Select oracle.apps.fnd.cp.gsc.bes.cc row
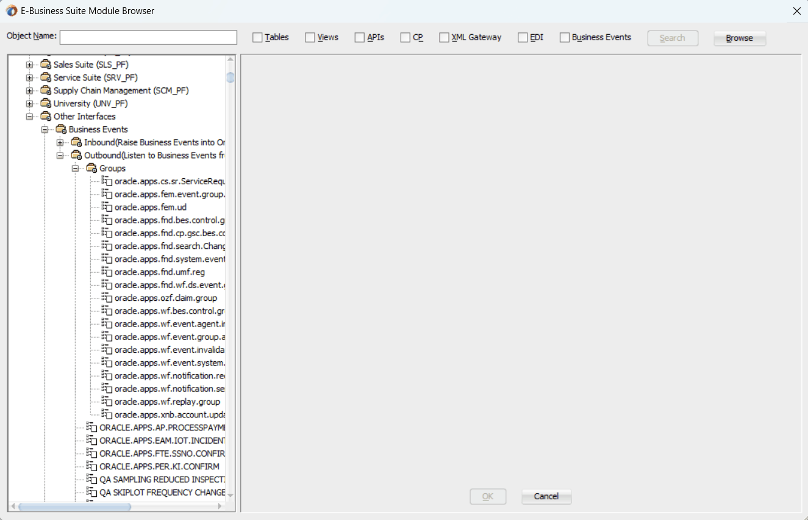 163,233
